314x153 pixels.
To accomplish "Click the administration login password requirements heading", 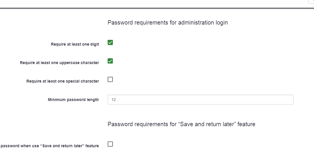I will 168,23.
